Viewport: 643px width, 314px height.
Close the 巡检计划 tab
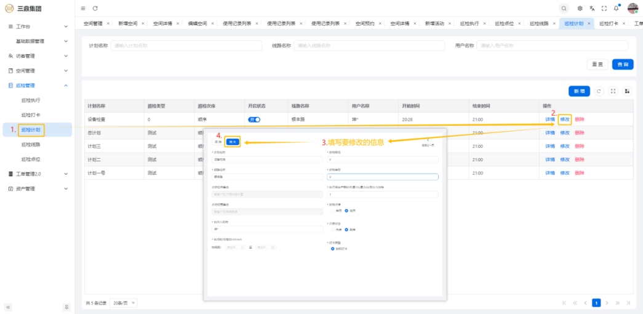coord(589,23)
